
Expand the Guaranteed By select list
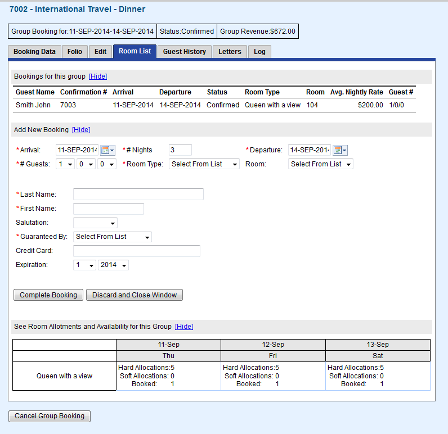[113, 237]
